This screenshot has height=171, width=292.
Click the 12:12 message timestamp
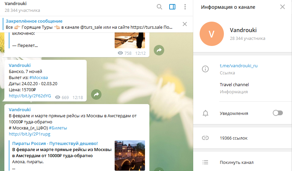140,53
